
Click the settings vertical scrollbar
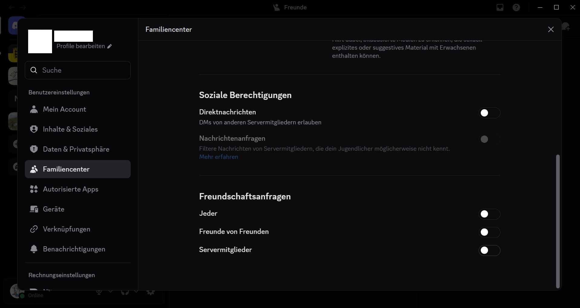pyautogui.click(x=558, y=221)
